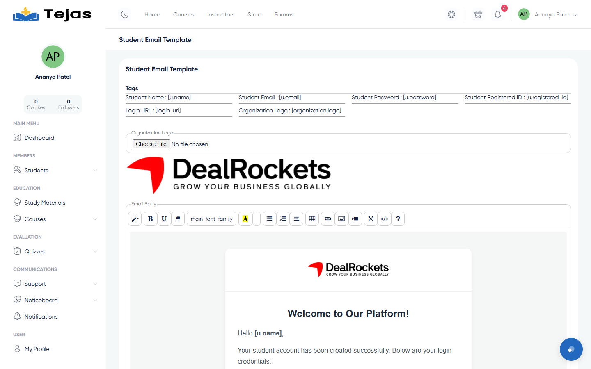Insert a hyperlink via link icon
The image size is (591, 369).
click(328, 219)
